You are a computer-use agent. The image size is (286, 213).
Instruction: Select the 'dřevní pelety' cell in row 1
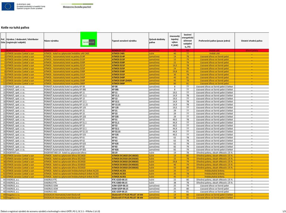coord(252,51)
